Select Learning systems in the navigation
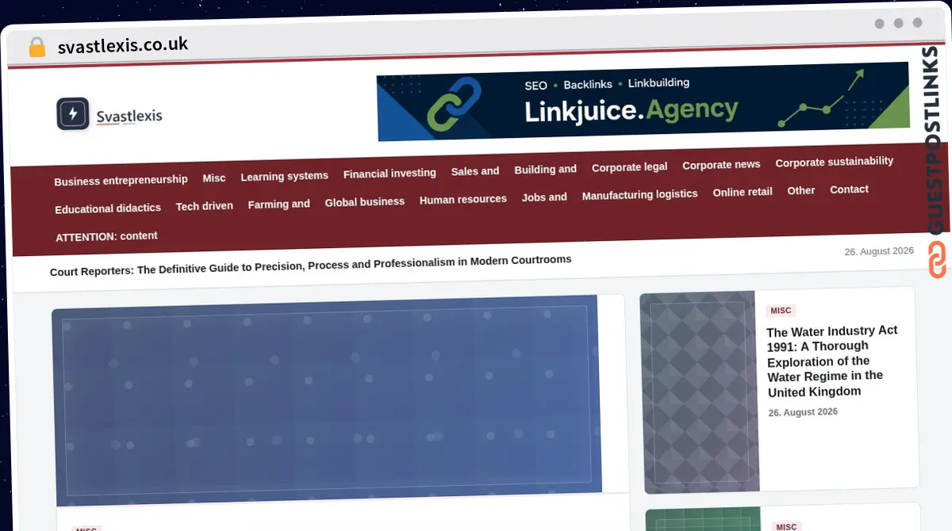The image size is (952, 531). point(284,176)
